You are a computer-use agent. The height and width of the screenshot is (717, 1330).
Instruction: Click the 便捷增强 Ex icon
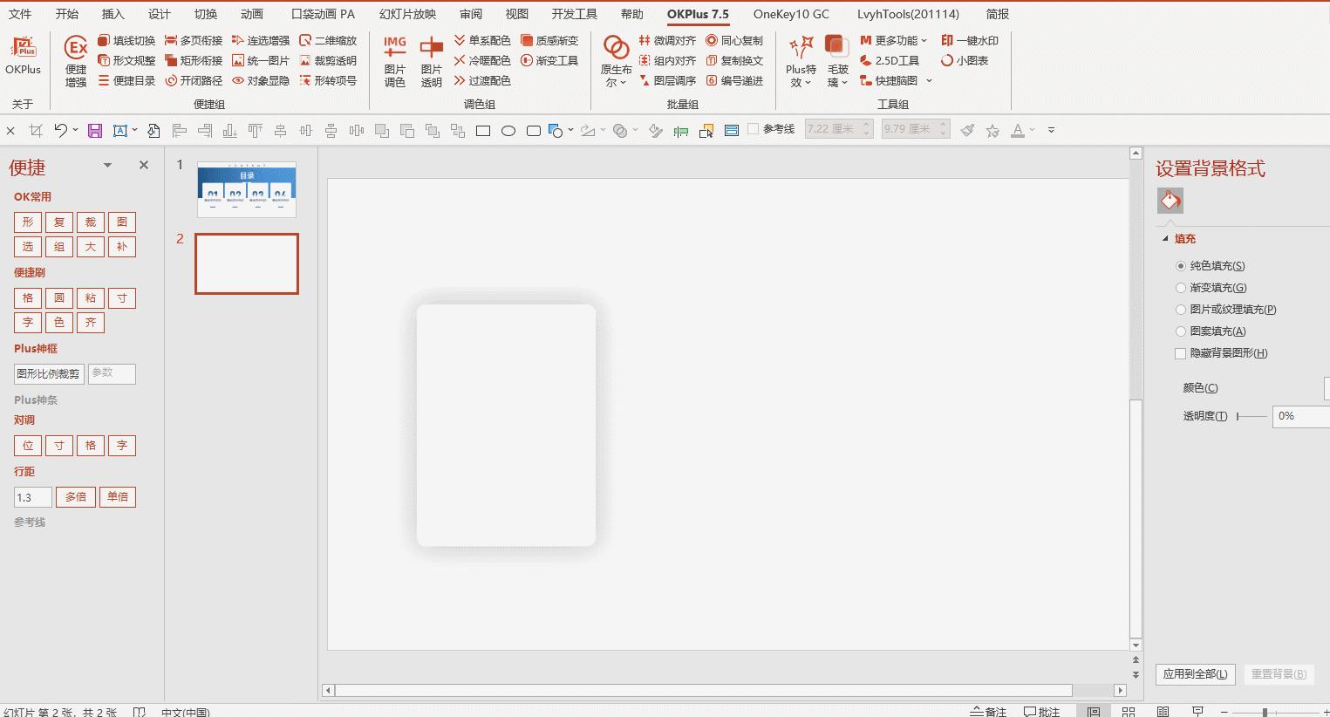[x=76, y=61]
